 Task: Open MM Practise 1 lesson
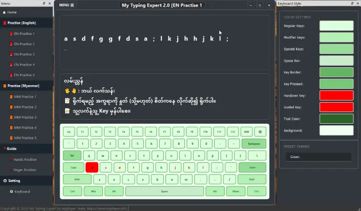click(x=26, y=97)
